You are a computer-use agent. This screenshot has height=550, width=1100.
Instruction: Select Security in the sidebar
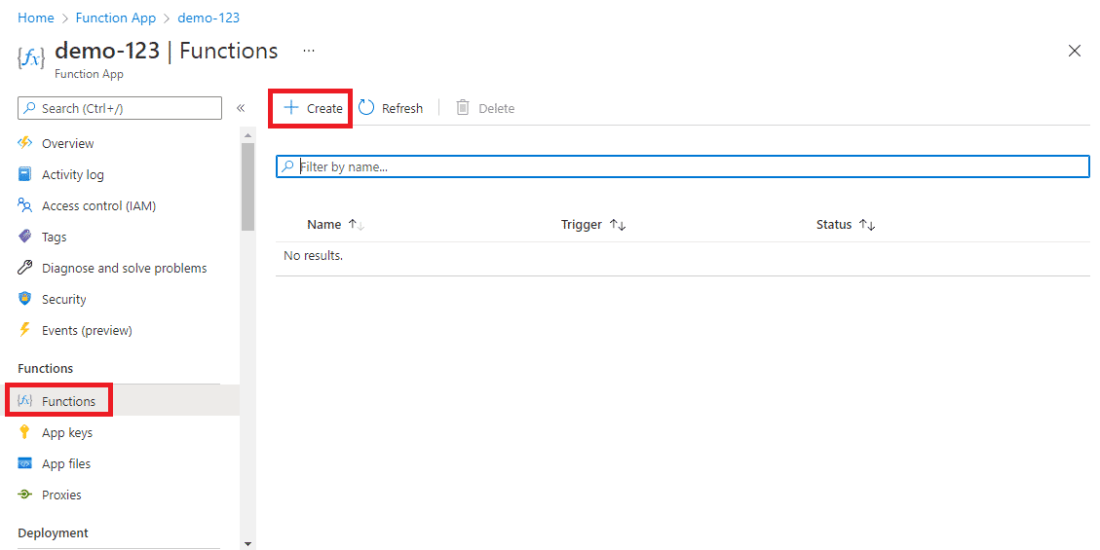(x=64, y=299)
